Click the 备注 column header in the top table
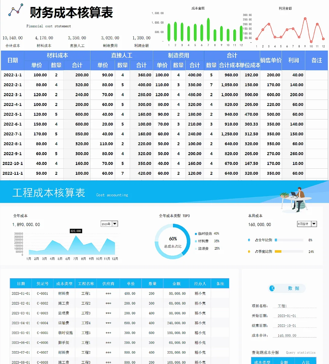Viewport: 329px width, 364px height. tap(317, 60)
